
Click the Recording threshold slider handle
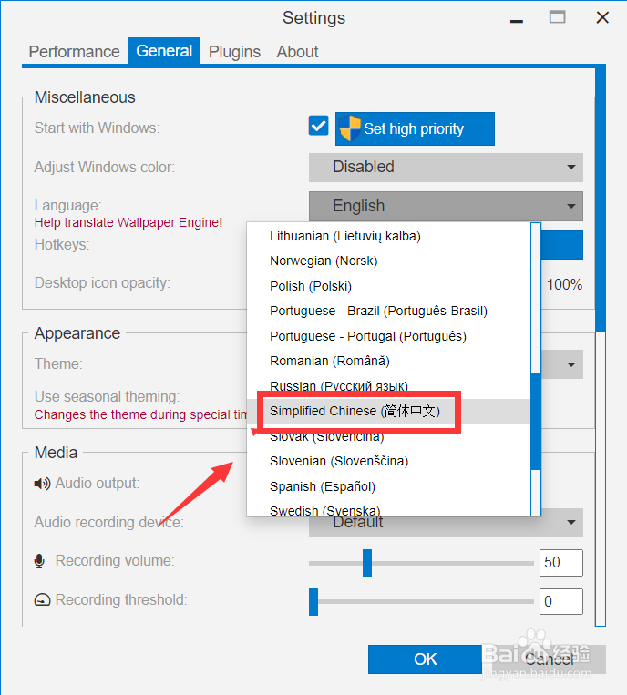pos(313,601)
